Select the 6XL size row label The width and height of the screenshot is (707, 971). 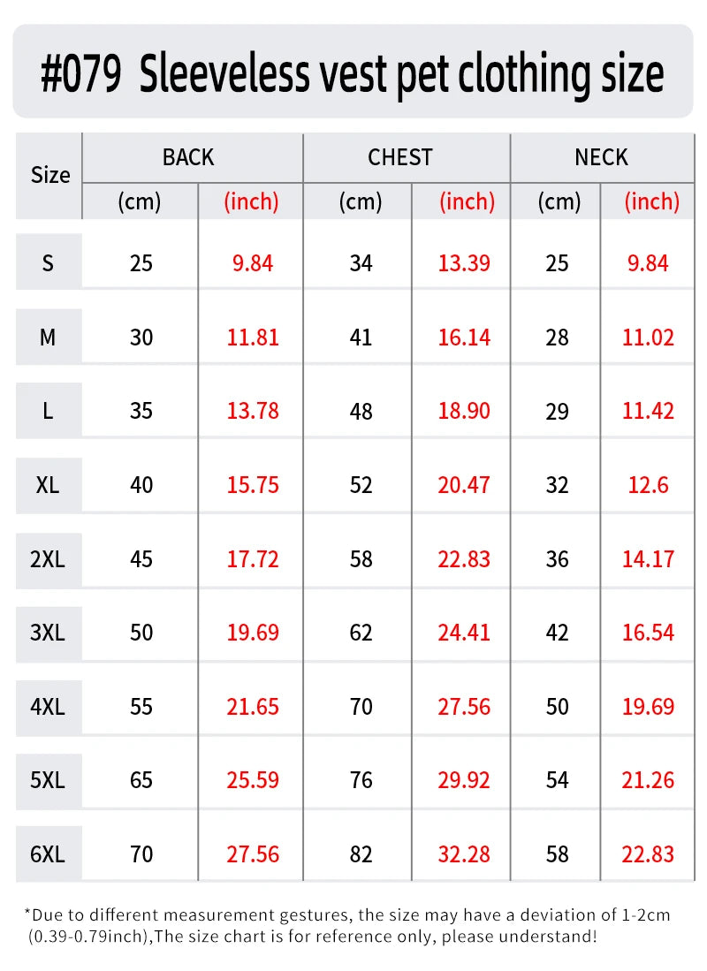tap(48, 854)
